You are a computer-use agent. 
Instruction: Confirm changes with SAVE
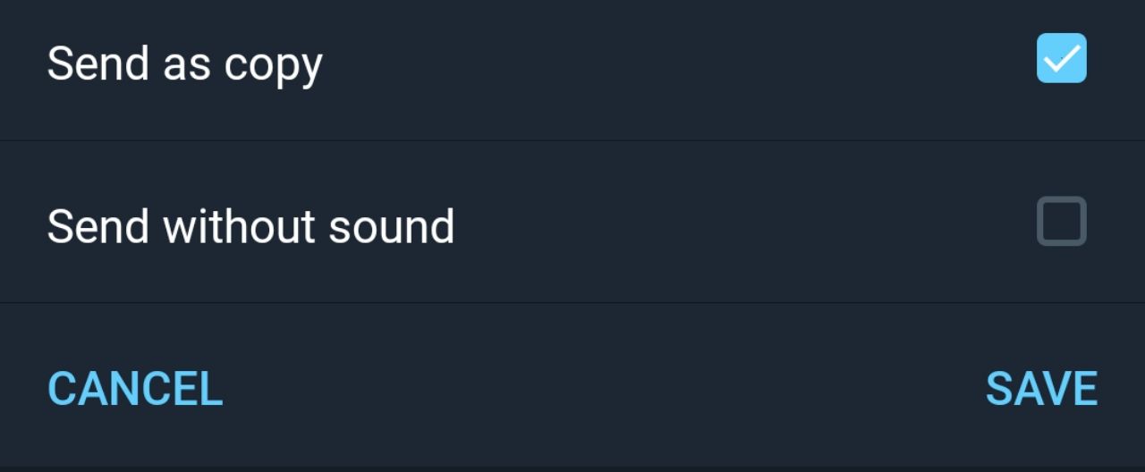tap(1041, 388)
